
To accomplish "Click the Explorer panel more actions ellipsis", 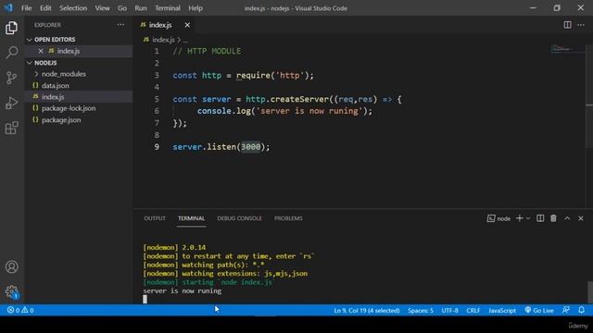I will 120,25.
